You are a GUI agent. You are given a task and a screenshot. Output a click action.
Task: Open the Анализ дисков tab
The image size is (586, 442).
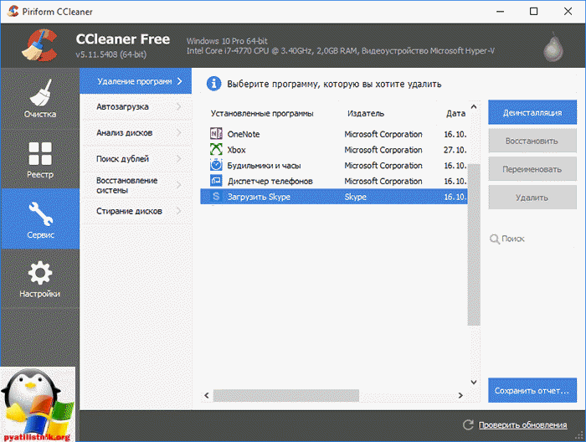pyautogui.click(x=136, y=132)
